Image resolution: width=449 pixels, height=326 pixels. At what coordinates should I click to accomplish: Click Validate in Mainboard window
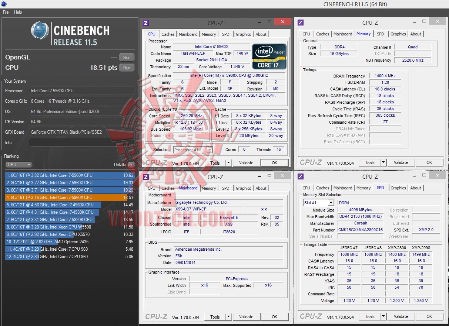tap(246, 317)
